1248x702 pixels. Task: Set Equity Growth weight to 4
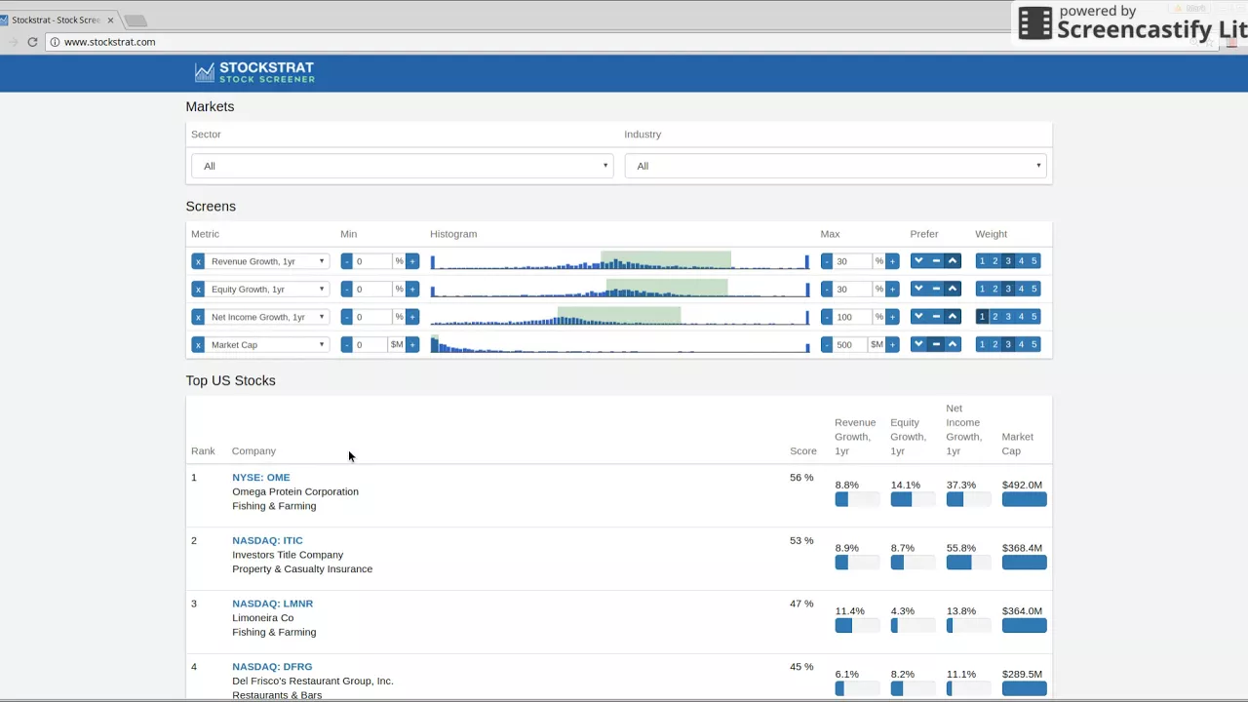click(x=1021, y=289)
